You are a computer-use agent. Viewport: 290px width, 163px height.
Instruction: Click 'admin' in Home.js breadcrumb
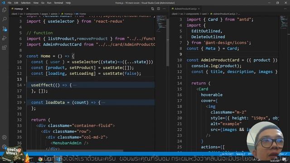pos(54,14)
